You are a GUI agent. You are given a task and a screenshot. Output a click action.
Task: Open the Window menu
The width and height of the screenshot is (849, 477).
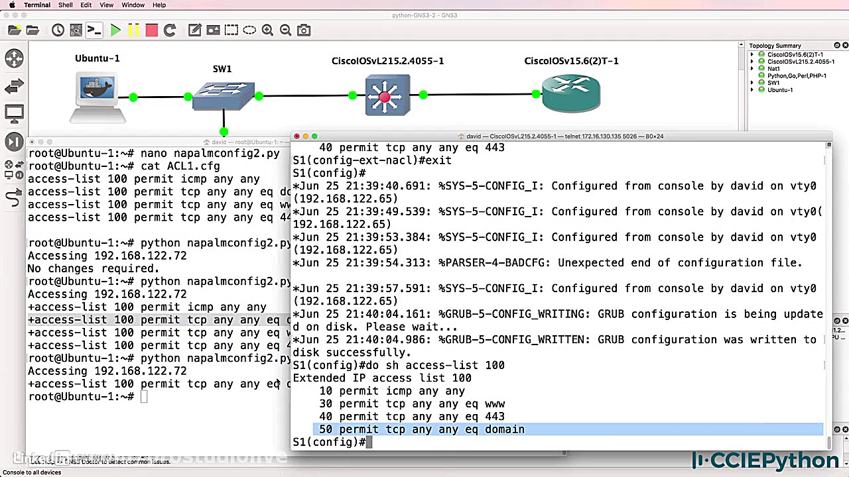pyautogui.click(x=133, y=5)
